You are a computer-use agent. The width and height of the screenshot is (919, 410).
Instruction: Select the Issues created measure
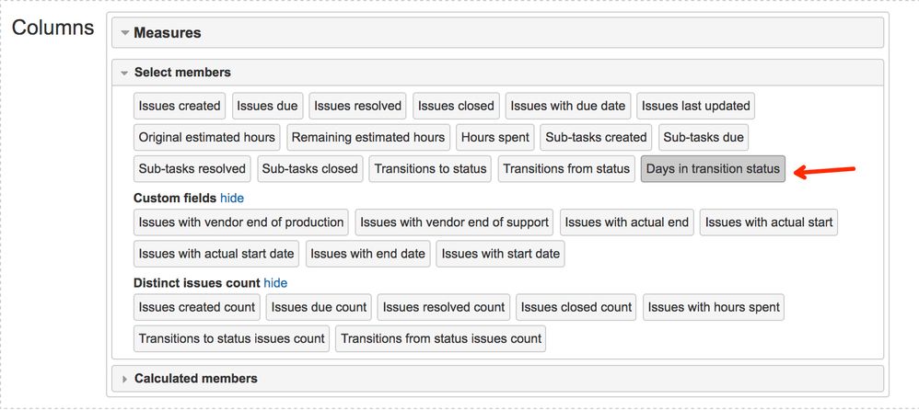[180, 106]
